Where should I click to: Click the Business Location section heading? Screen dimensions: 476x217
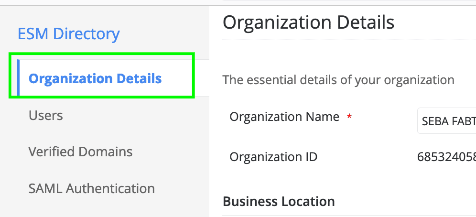(279, 201)
